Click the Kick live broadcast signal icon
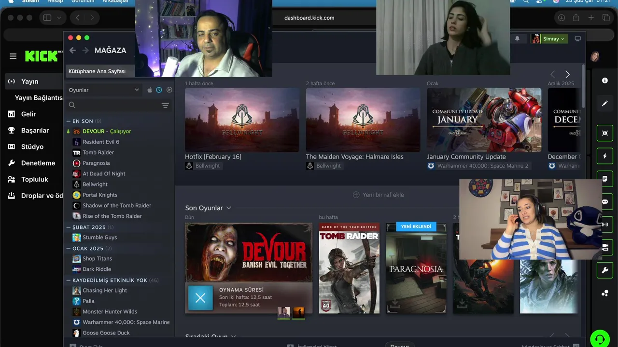Viewport: 618px width, 347px height. pyautogui.click(x=604, y=225)
